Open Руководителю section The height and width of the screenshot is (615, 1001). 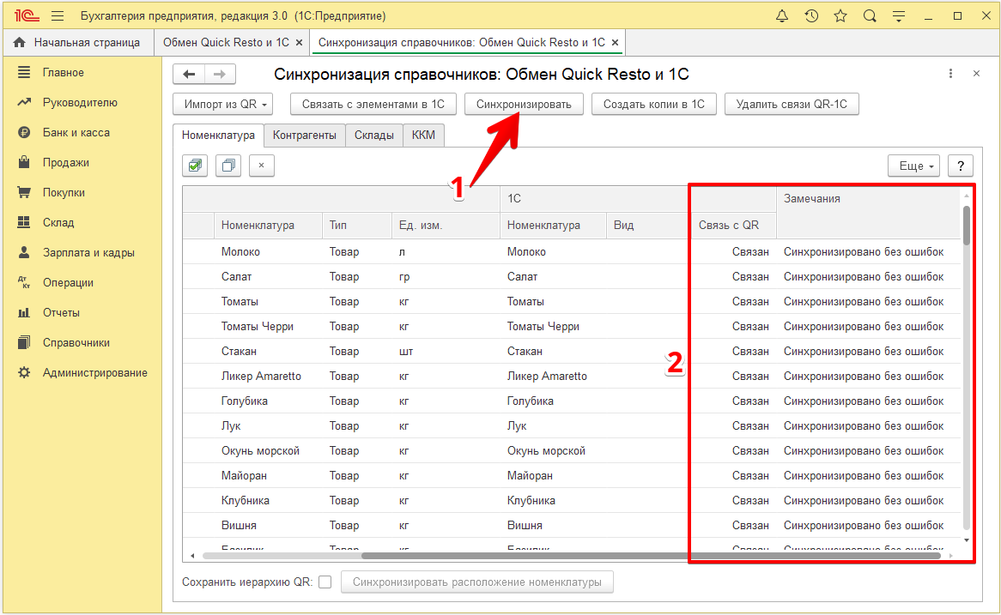click(x=80, y=103)
